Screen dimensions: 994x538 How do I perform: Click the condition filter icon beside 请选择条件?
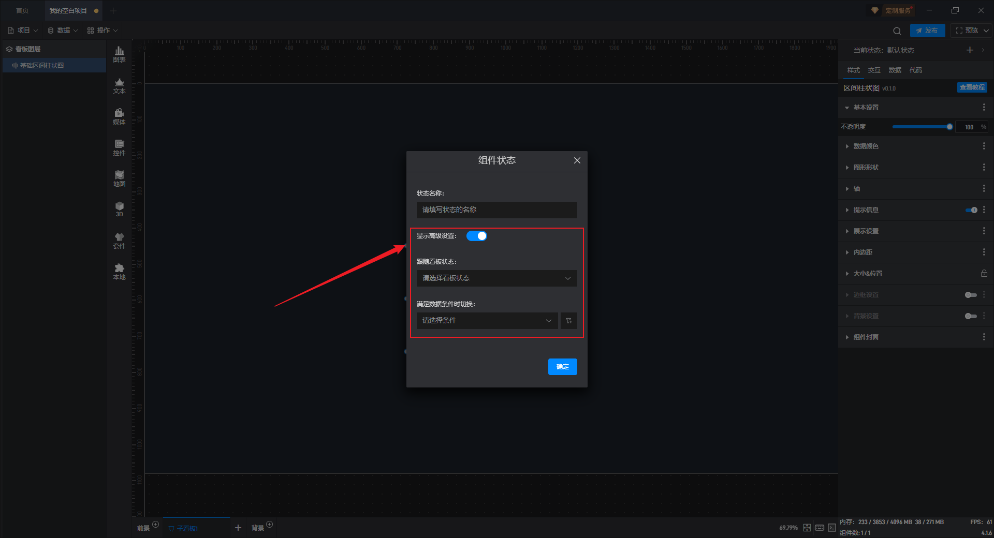568,321
